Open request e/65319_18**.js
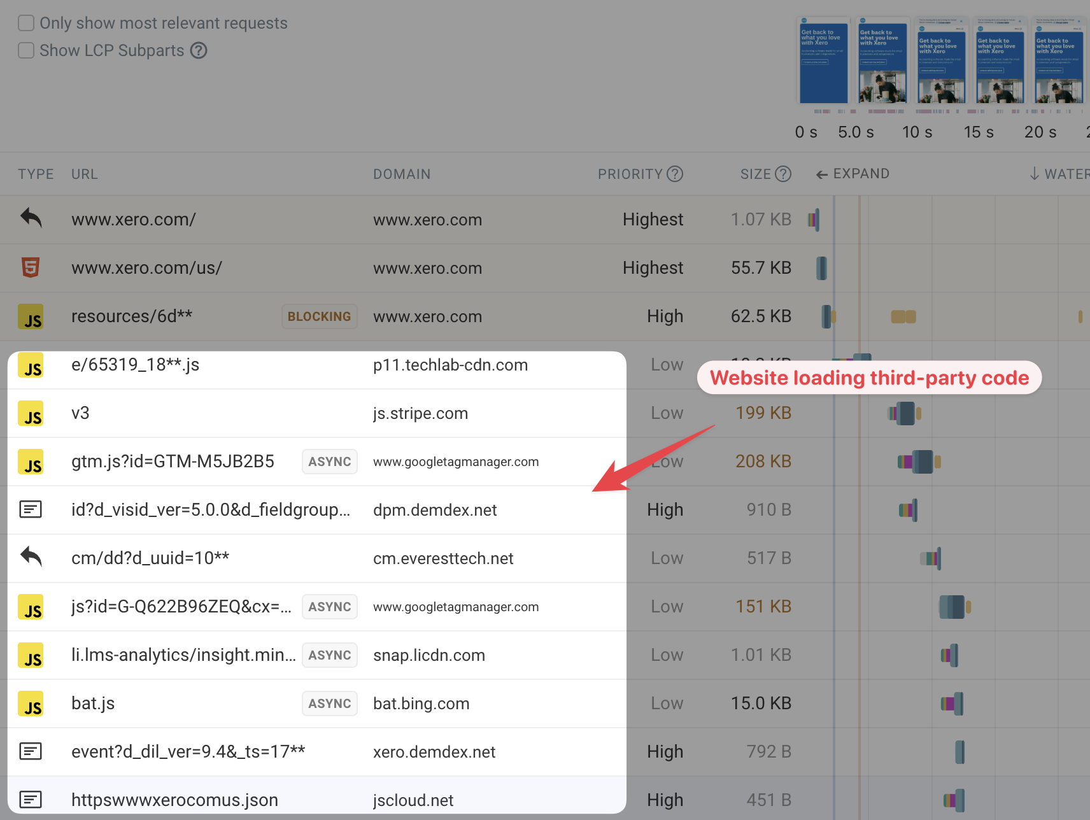Image resolution: width=1090 pixels, height=820 pixels. point(136,365)
